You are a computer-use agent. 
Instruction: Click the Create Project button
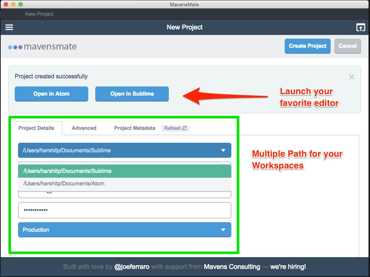(x=307, y=46)
